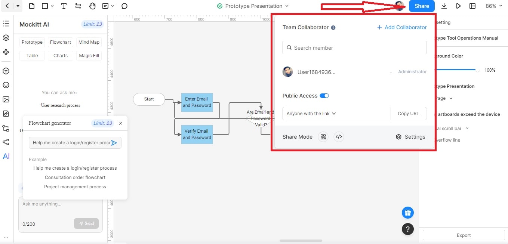Close the Flowchart generator popup

120,123
